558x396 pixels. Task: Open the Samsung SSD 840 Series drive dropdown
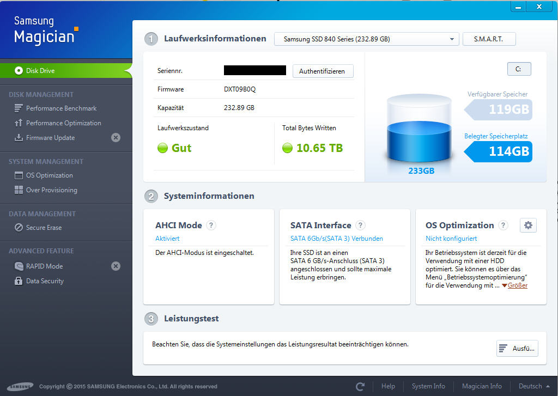click(x=367, y=39)
